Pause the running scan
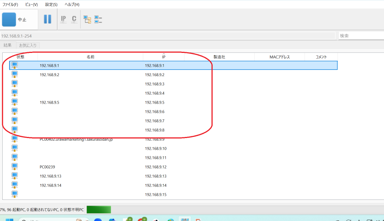Image resolution: width=384 pixels, height=221 pixels. click(48, 19)
